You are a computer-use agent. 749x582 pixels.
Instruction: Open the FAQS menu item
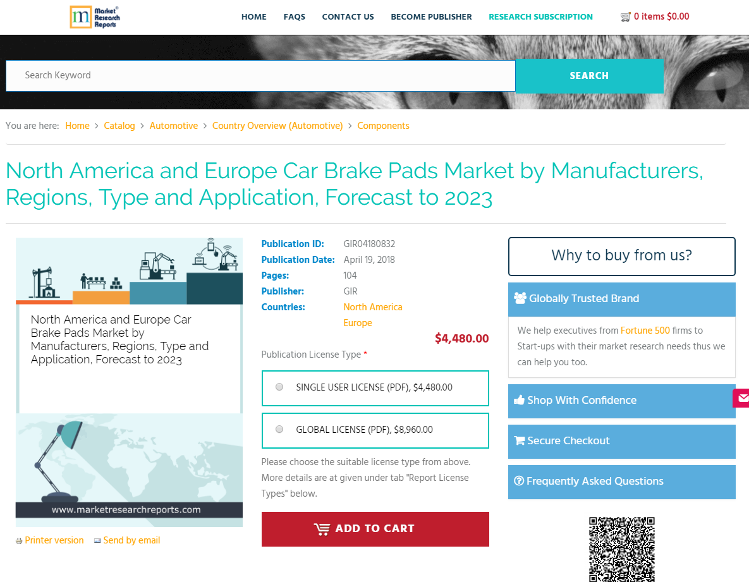295,17
